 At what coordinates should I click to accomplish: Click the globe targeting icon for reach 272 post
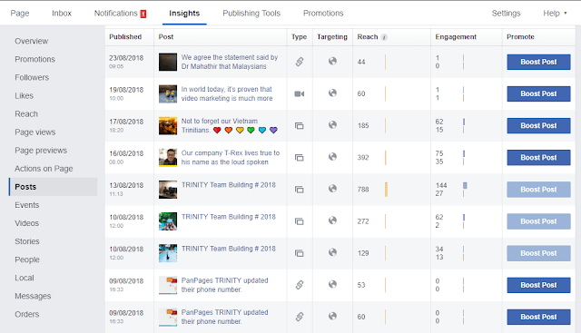332,220
